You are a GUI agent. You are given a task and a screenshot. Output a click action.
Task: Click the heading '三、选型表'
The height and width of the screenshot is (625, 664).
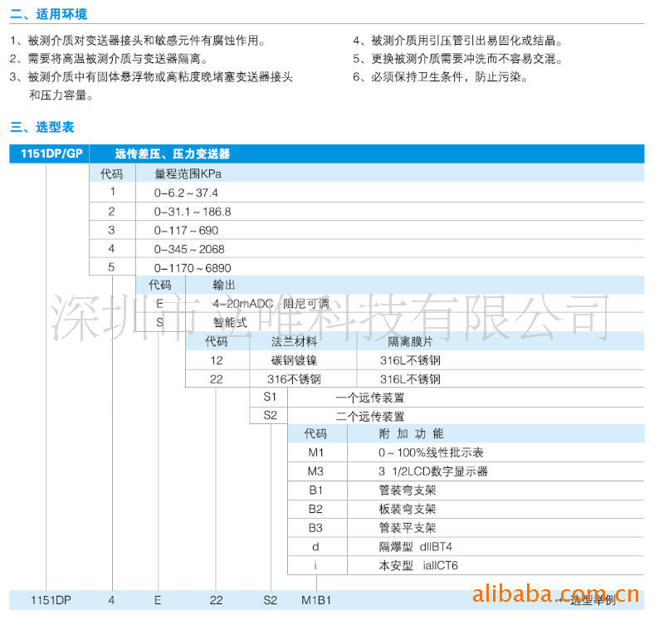point(42,127)
